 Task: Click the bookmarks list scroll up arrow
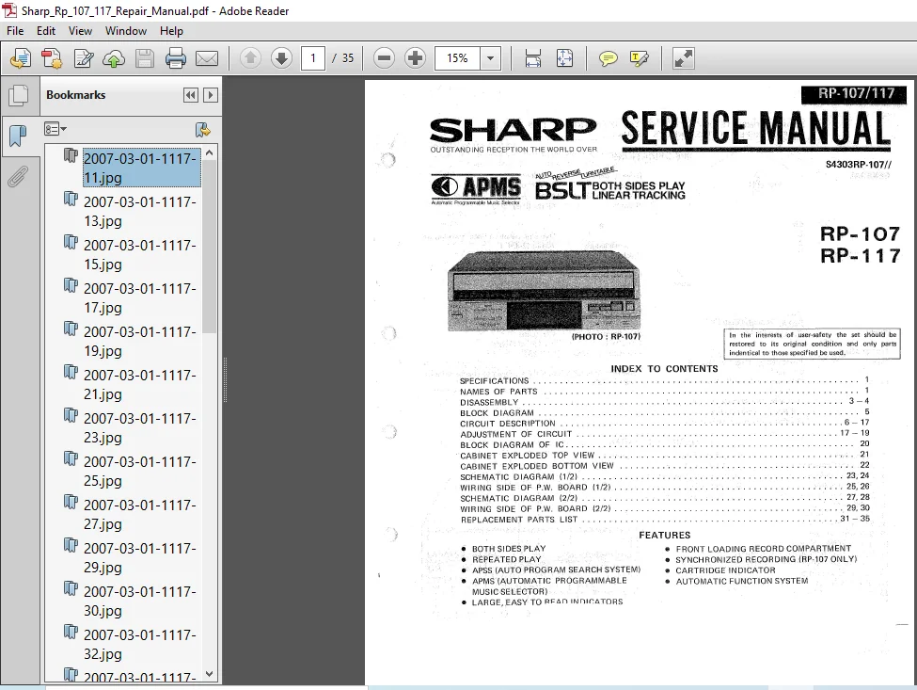pyautogui.click(x=210, y=152)
